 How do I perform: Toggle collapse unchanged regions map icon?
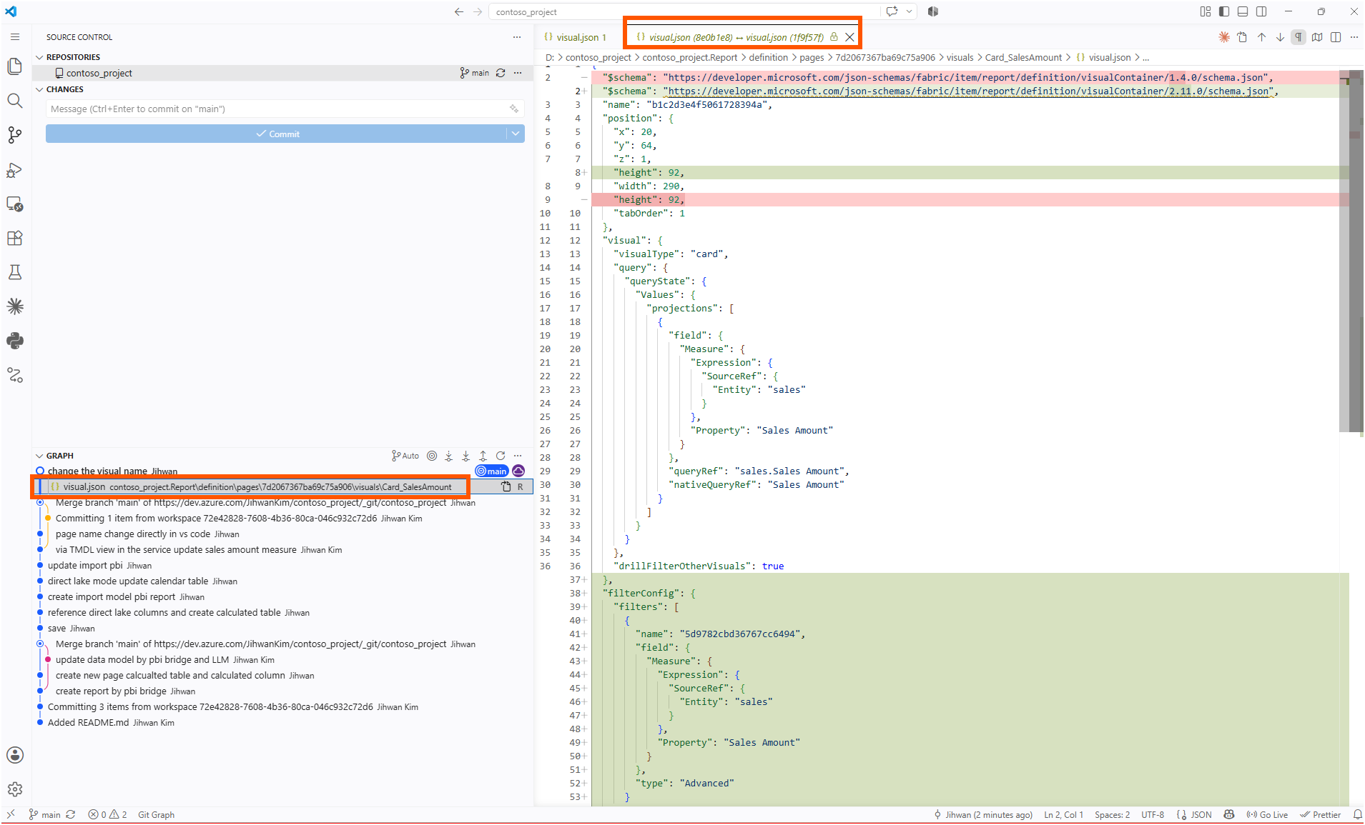coord(1317,37)
